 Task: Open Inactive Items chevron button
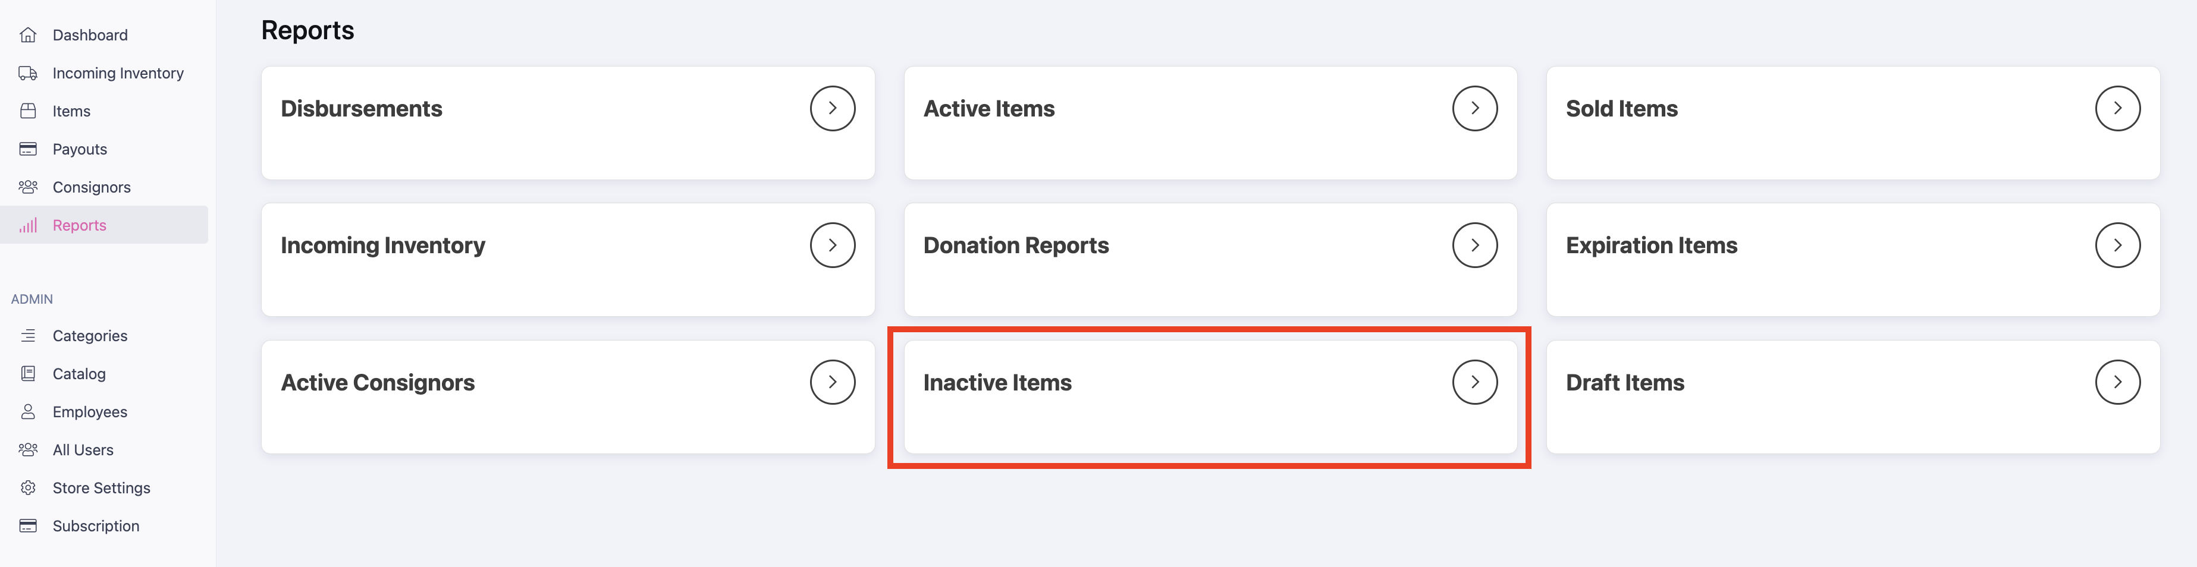(x=1474, y=382)
